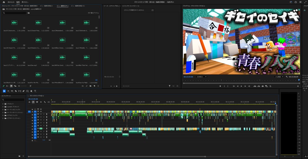Click the nest sequence insert icon in timeline
Image resolution: width=308 pixels, height=159 pixels.
point(29,102)
